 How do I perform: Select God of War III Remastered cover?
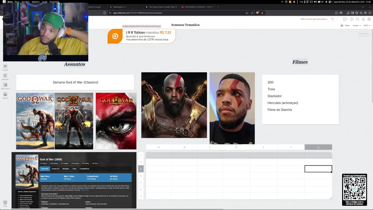tap(116, 121)
